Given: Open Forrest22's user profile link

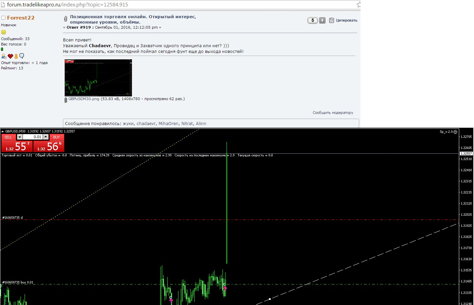Looking at the screenshot, I should coord(21,18).
